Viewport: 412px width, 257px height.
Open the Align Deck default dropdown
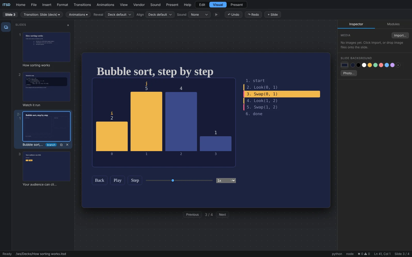coord(160,15)
